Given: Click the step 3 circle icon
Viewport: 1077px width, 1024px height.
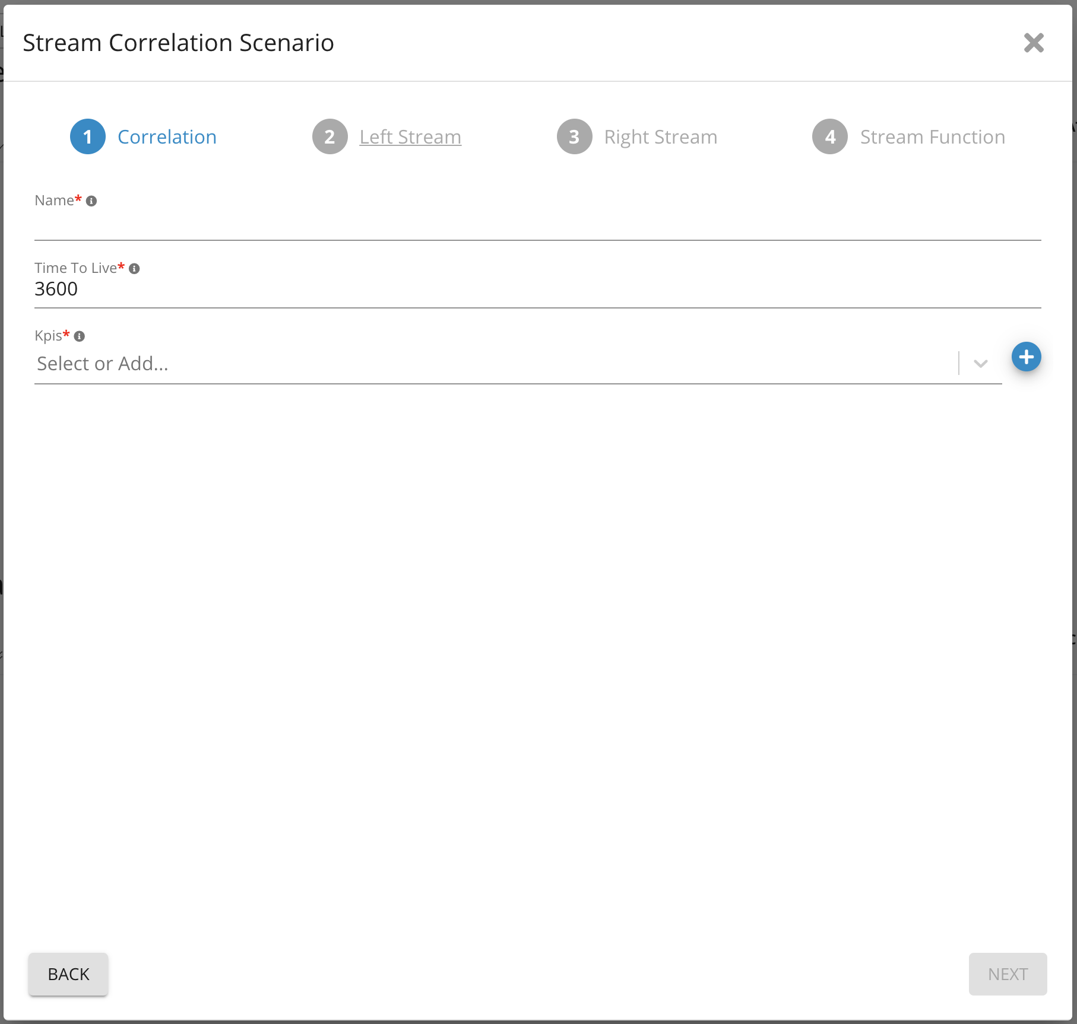Looking at the screenshot, I should click(x=574, y=137).
